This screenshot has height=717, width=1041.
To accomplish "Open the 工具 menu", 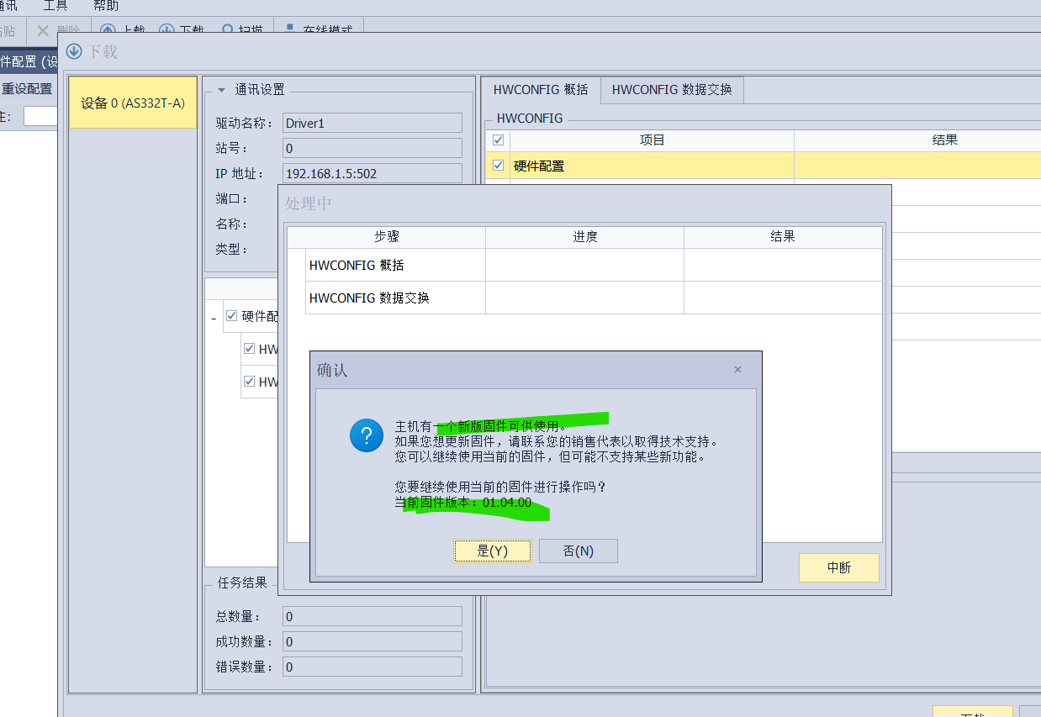I will click(55, 6).
